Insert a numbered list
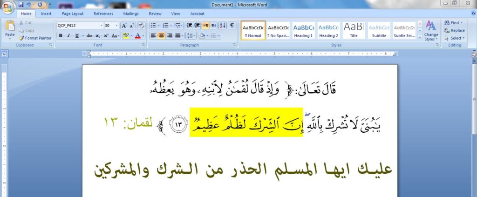Image resolution: width=477 pixels, height=197 pixels. point(165,26)
